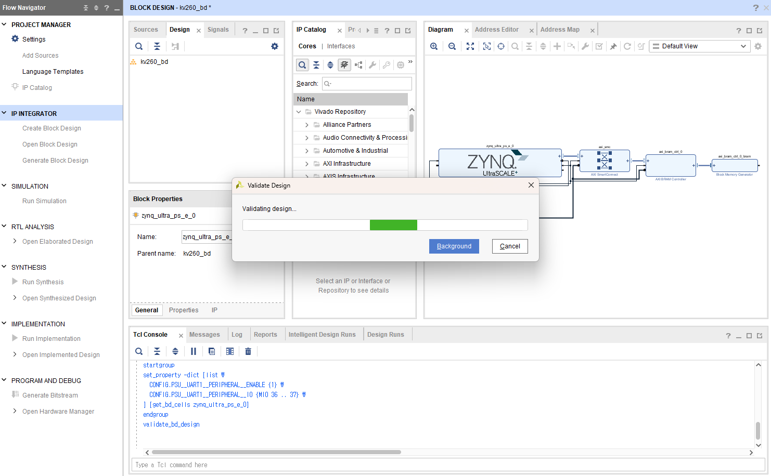771x476 pixels.
Task: Click the IP Catalog vertical scrollbar
Action: (x=412, y=123)
